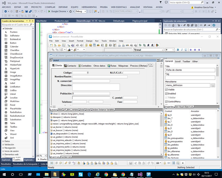The height and width of the screenshot is (178, 222).
Task: Click the wrench Properties icon in Solution Explorer
Action: 205,25
